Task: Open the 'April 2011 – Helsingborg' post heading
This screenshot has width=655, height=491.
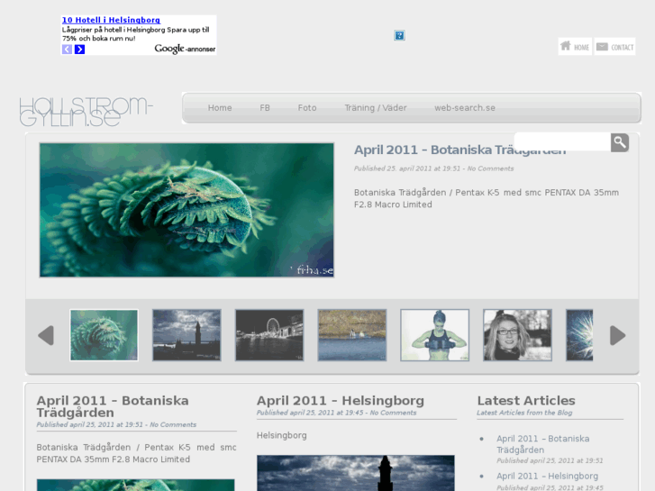Action: 341,400
